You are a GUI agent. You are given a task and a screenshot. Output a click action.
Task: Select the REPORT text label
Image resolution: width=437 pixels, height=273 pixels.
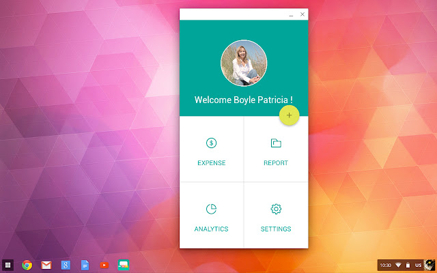pos(276,163)
